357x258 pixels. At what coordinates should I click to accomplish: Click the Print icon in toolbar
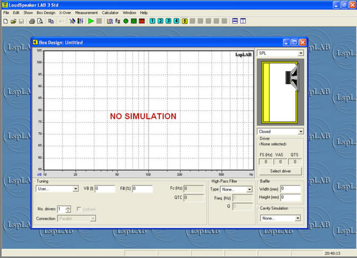pyautogui.click(x=32, y=21)
